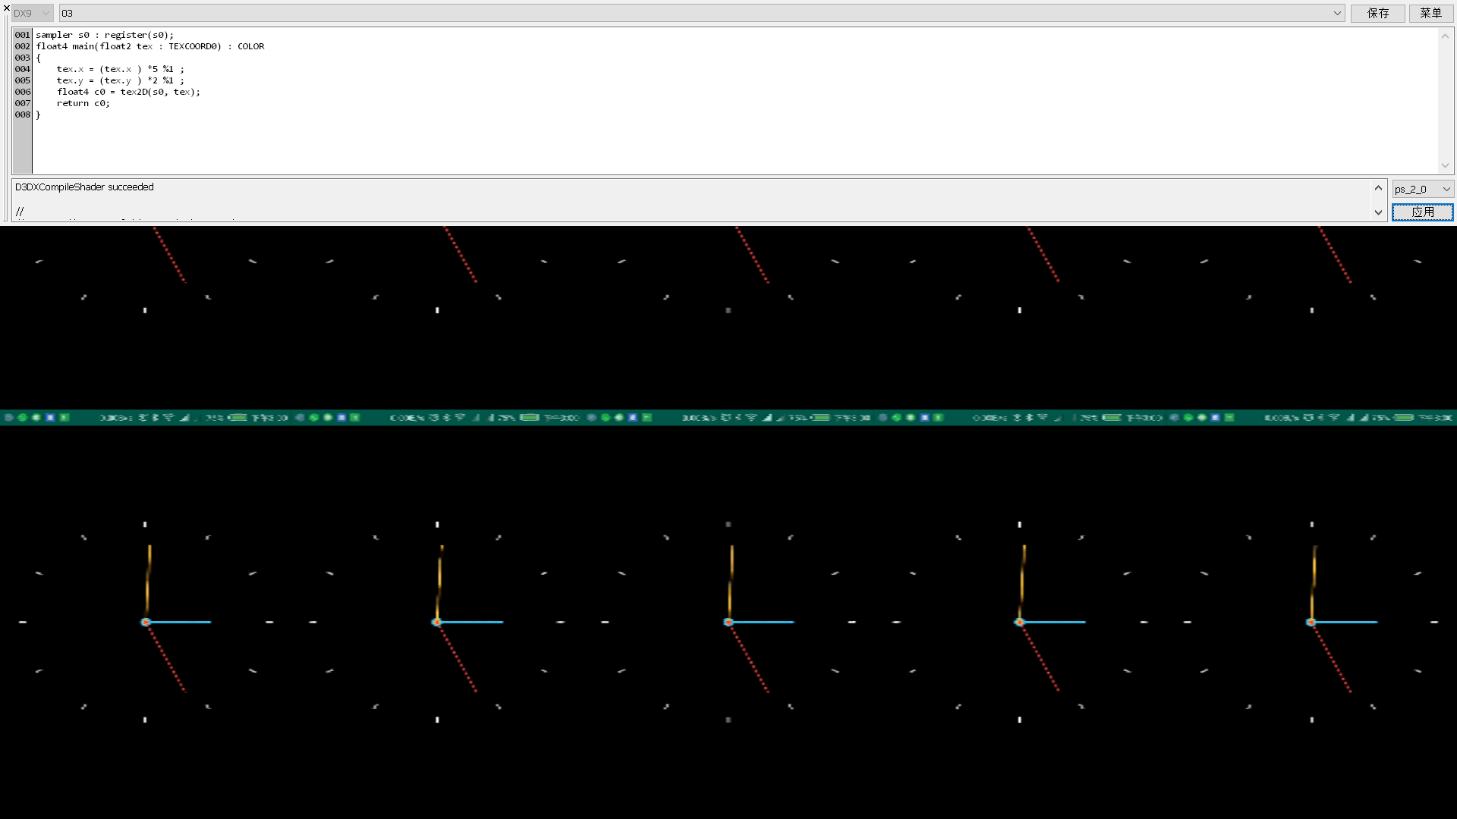Click the shader name field showing 03
Screen dimensions: 1457x819
tap(683, 13)
